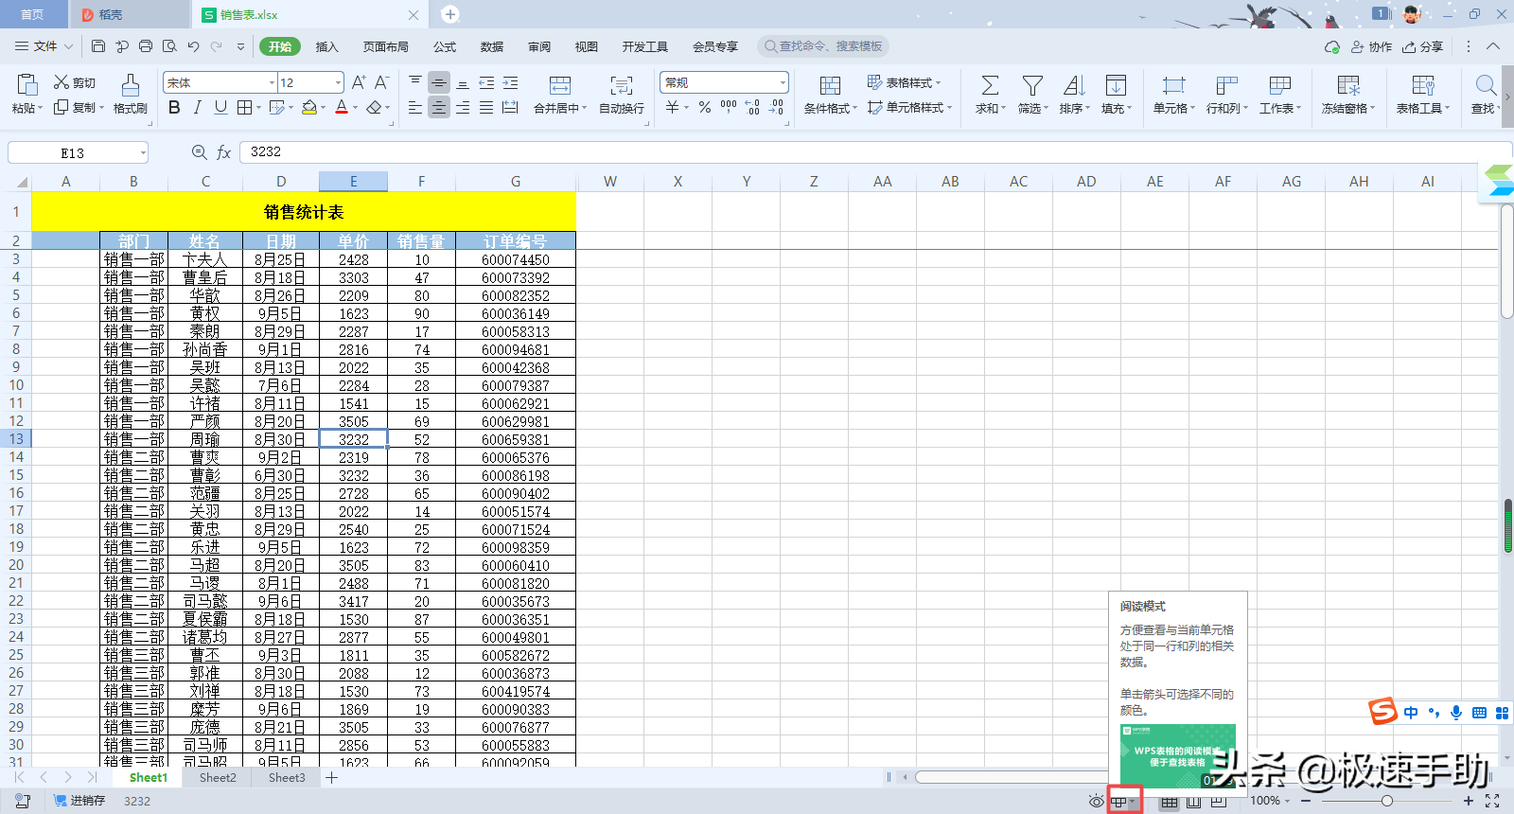Click the percent style icon
The image size is (1514, 814).
(705, 108)
